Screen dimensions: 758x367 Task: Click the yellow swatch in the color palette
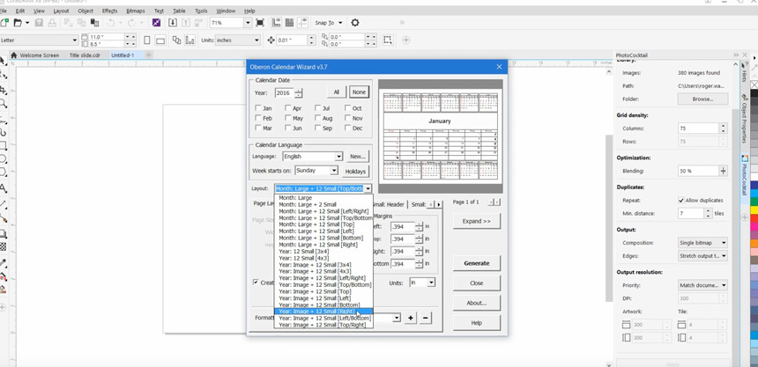[x=754, y=210]
